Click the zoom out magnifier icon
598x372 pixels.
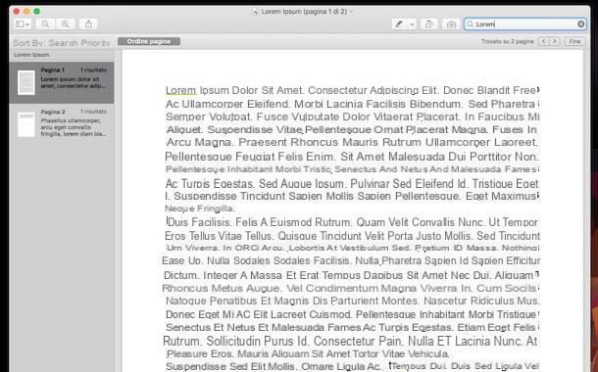pyautogui.click(x=45, y=24)
